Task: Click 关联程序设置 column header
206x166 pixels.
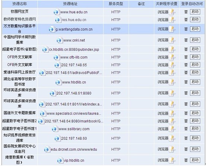Action: click(x=167, y=4)
